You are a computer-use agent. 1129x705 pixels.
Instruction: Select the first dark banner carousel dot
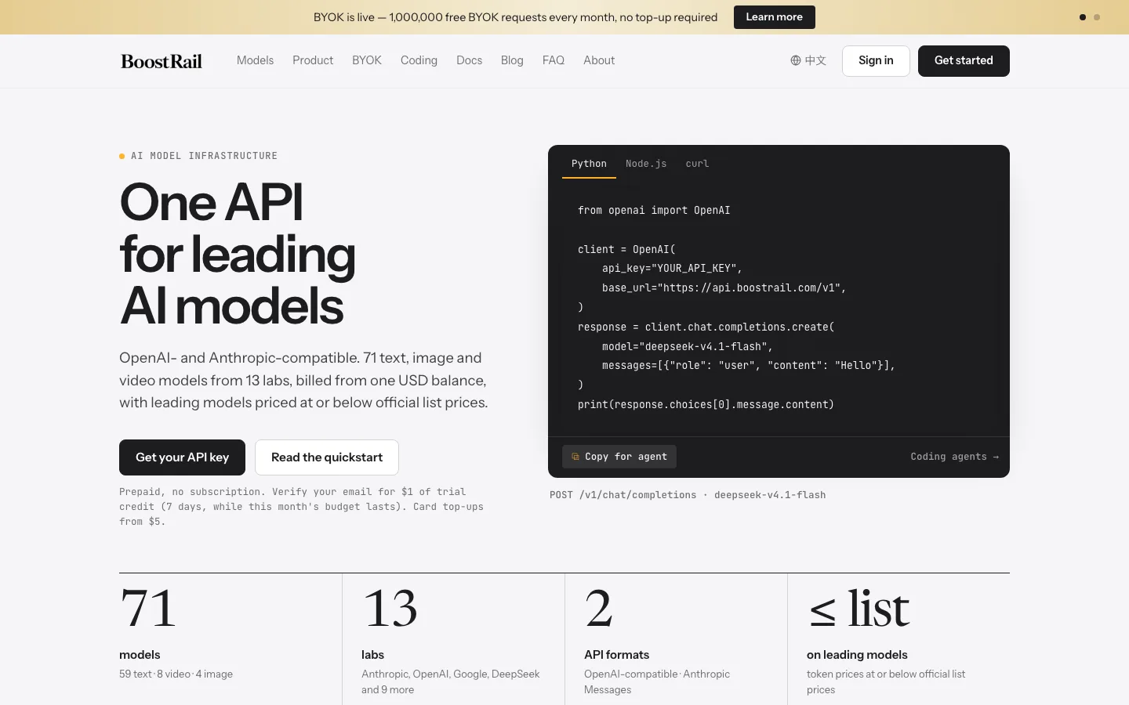coord(1083,17)
